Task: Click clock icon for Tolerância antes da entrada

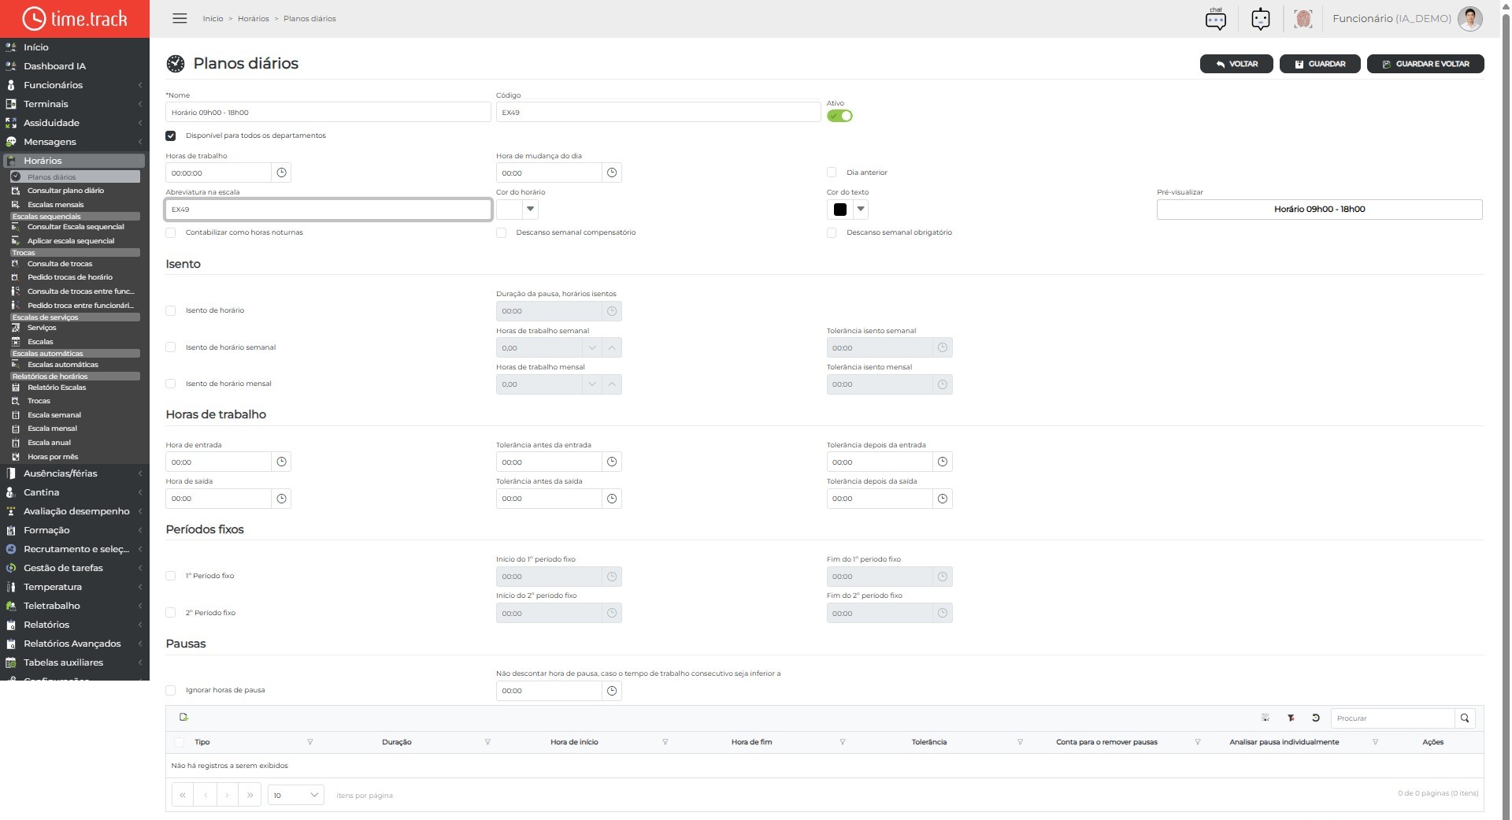Action: pos(612,462)
